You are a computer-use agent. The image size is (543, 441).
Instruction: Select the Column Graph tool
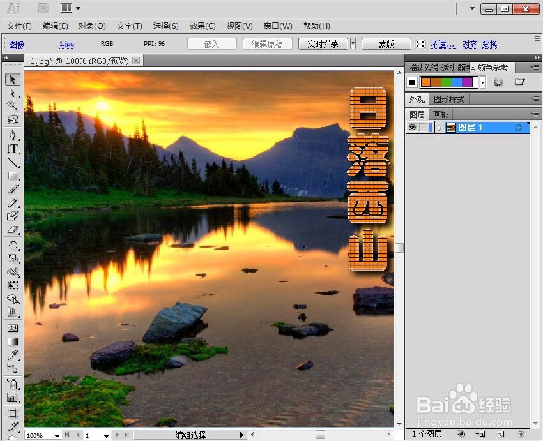(x=13, y=398)
